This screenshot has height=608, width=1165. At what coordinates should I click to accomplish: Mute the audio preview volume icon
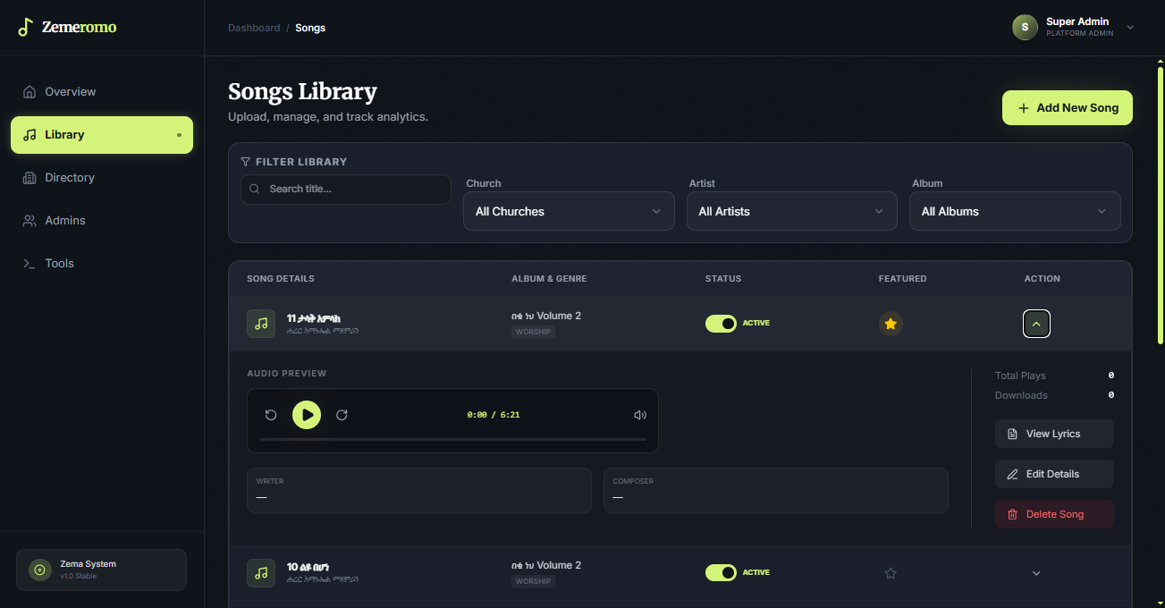coord(639,415)
